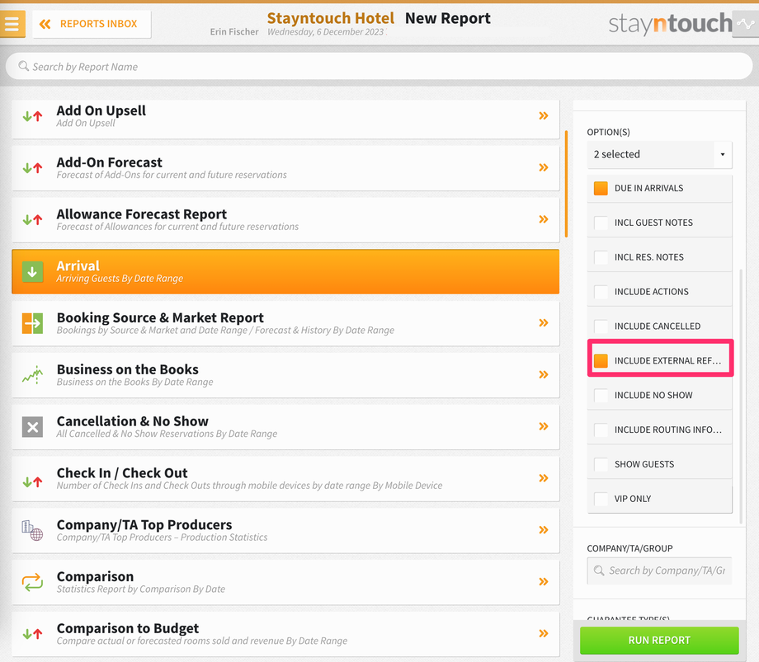Expand the Comparison report chevron

[x=544, y=581]
